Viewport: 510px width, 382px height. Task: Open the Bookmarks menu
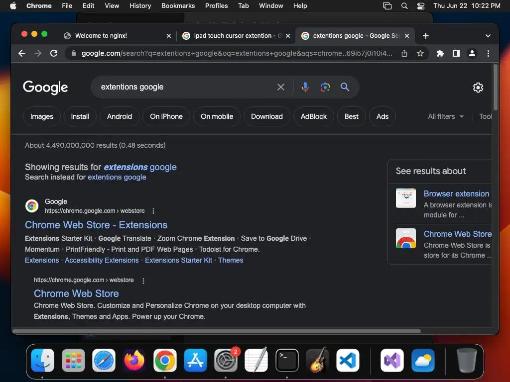pos(178,6)
